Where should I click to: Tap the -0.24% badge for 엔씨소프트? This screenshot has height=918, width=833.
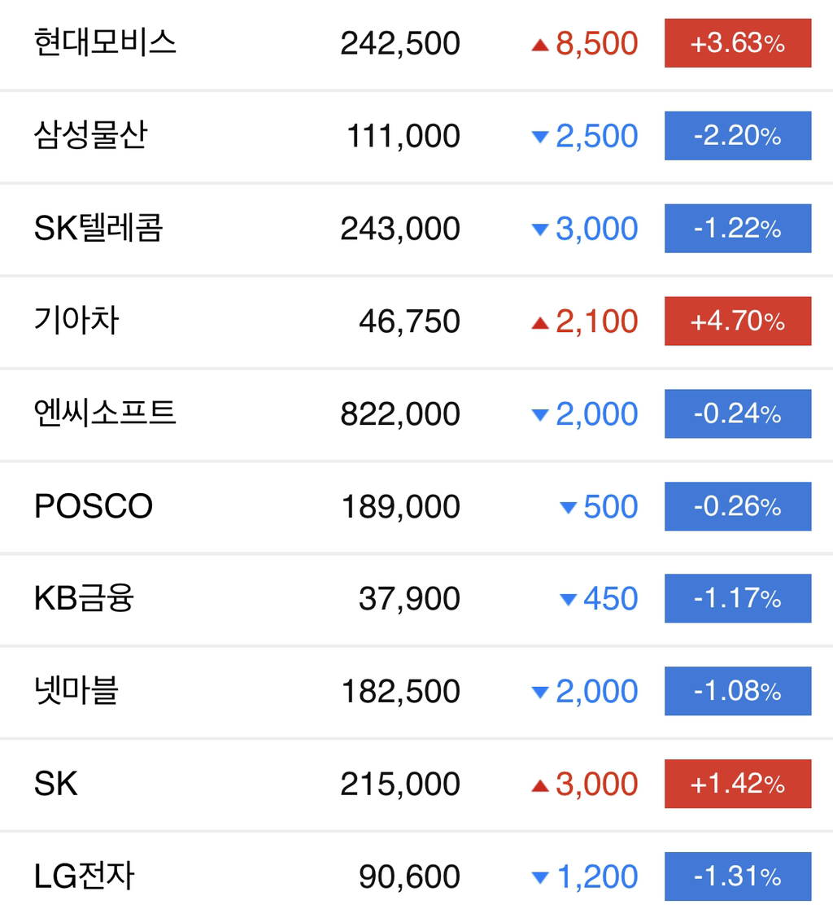(738, 413)
